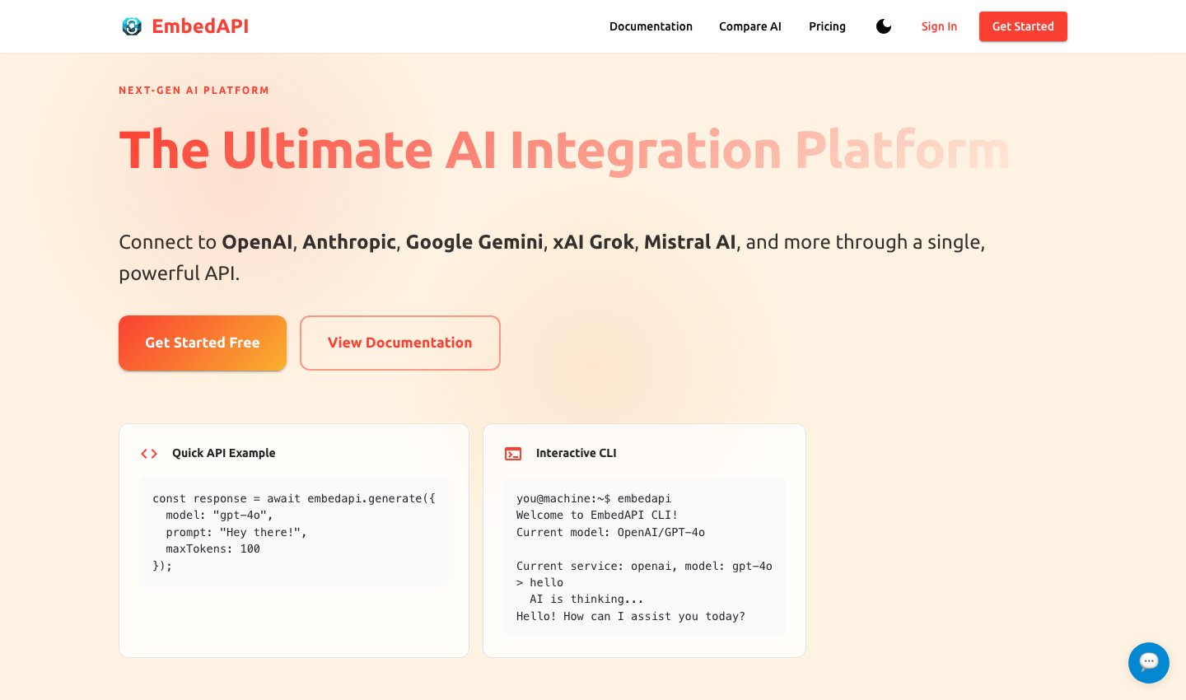Screen dimensions: 1186x700
Task: Click 'The Ultimate AI Integration Platform' headline
Action: click(564, 151)
